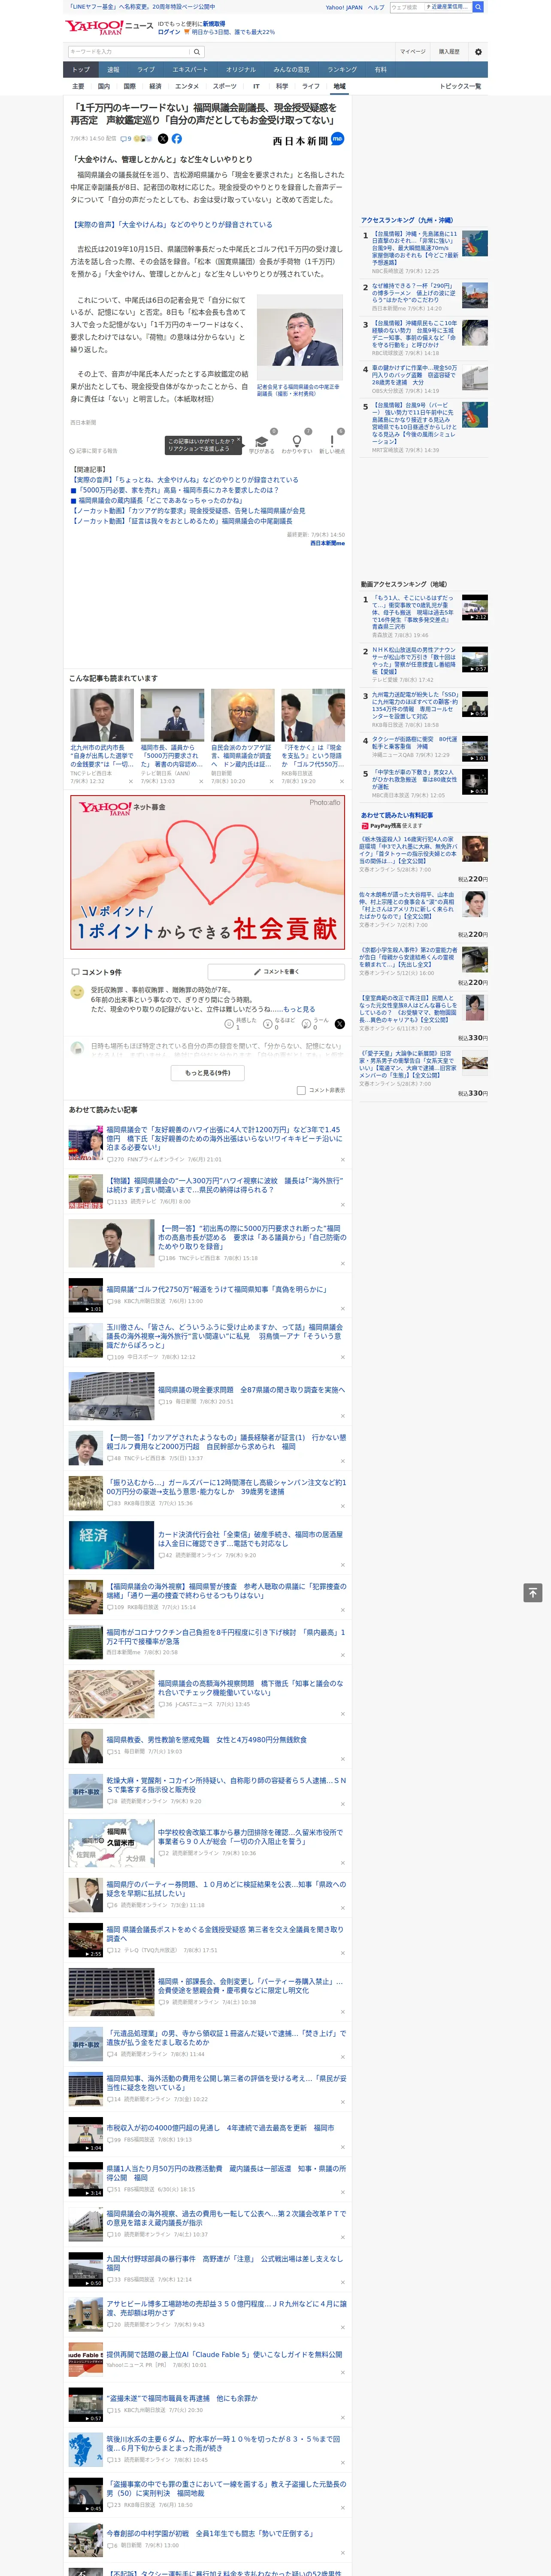Open the 科学 category tab
The height and width of the screenshot is (2576, 551).
pos(282,86)
